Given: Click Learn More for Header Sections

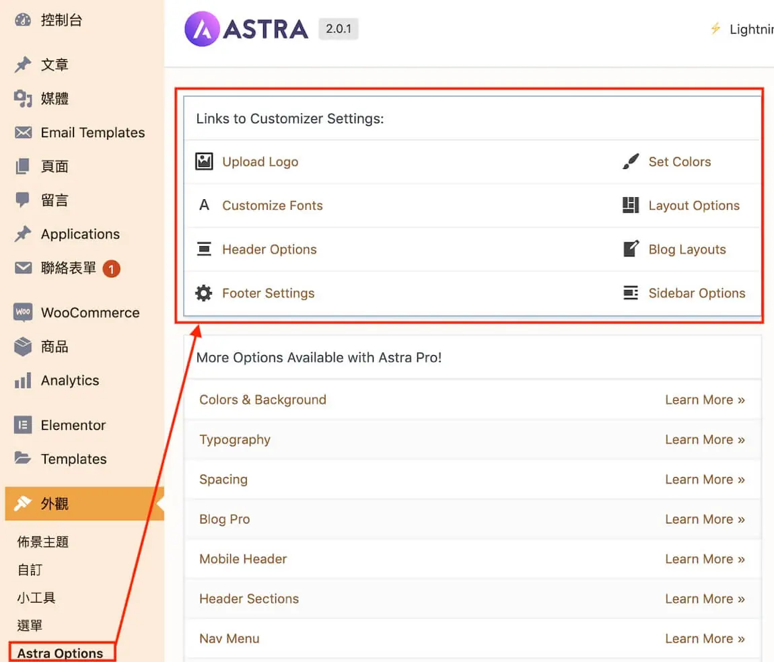Looking at the screenshot, I should coord(705,598).
